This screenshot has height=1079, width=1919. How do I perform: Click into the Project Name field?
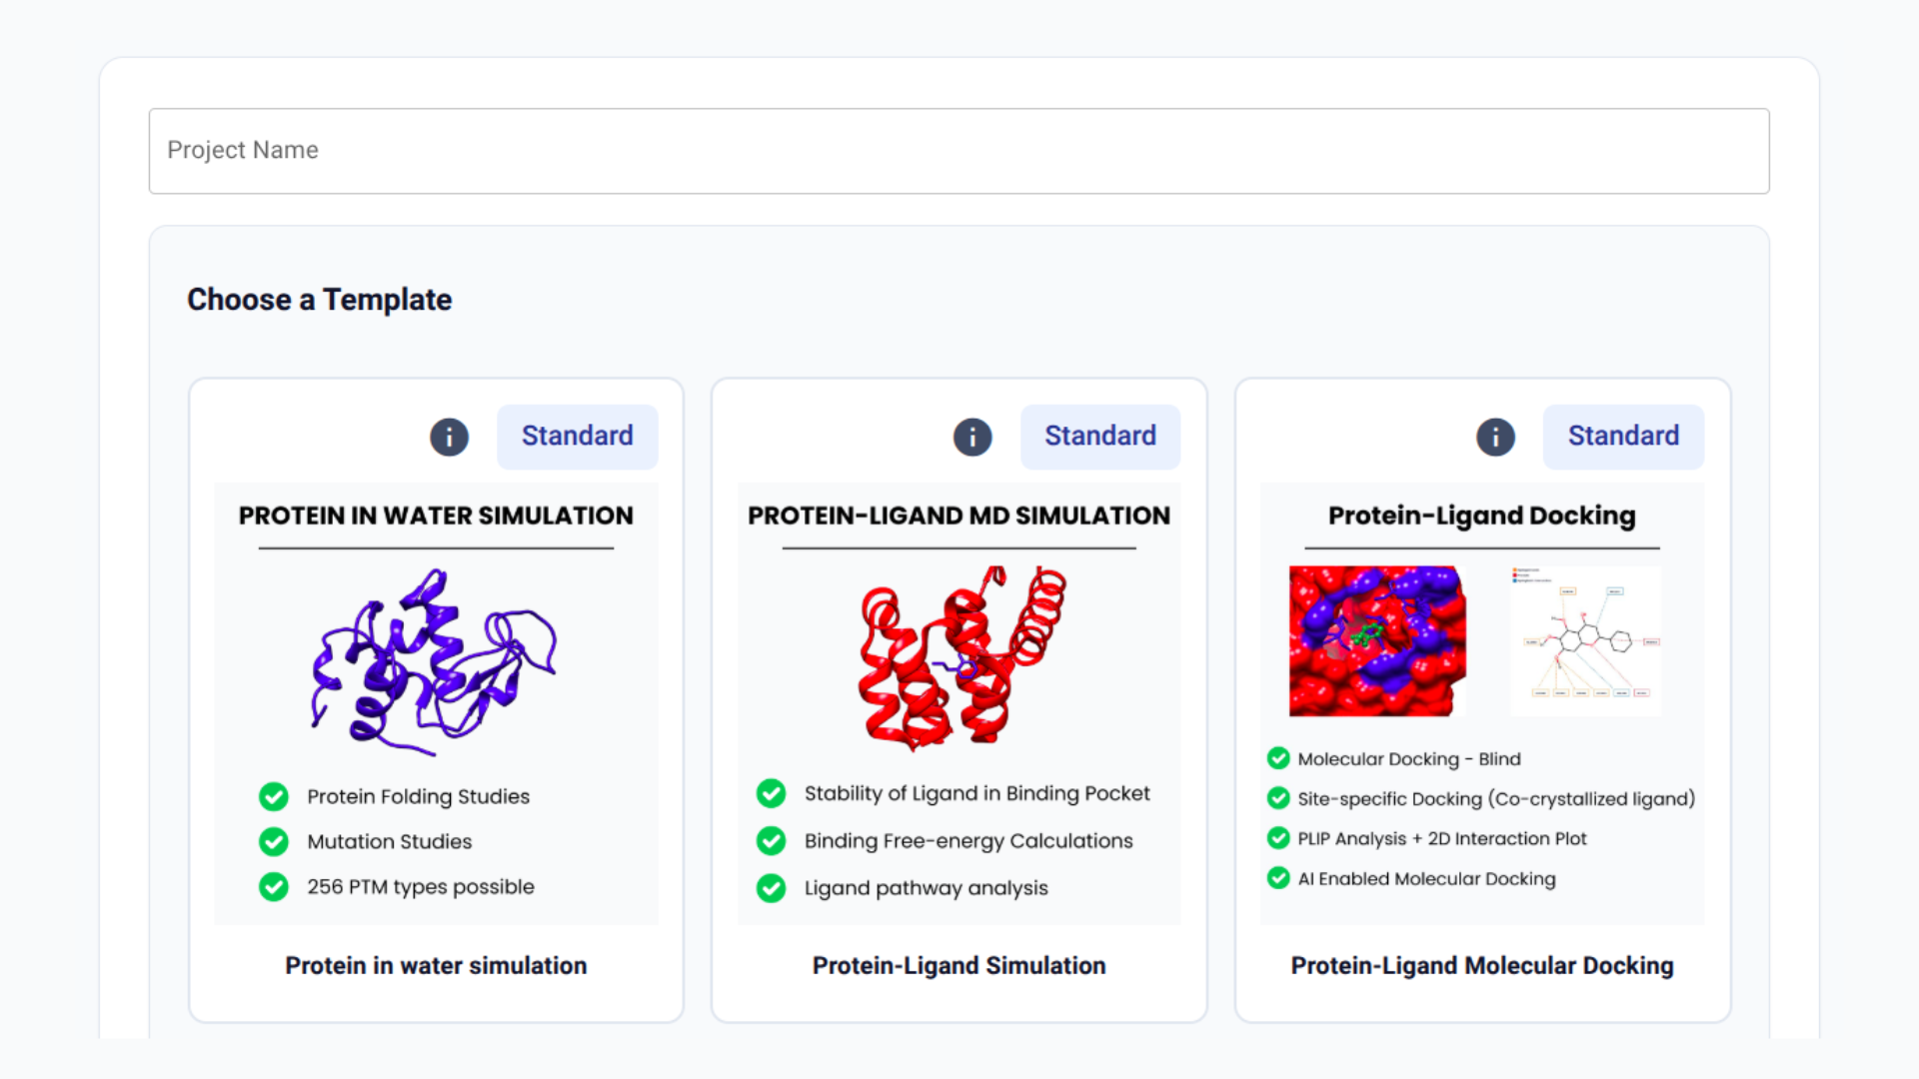[x=958, y=151]
